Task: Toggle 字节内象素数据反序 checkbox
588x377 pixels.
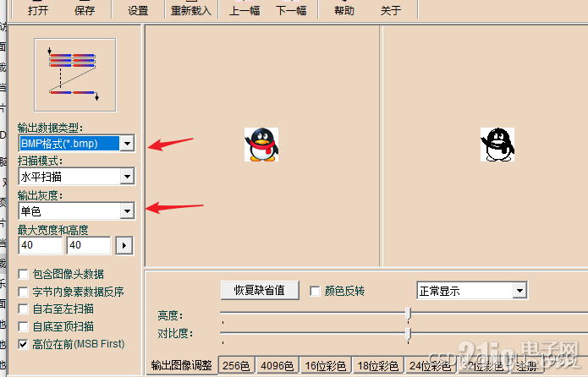Action: [x=23, y=292]
